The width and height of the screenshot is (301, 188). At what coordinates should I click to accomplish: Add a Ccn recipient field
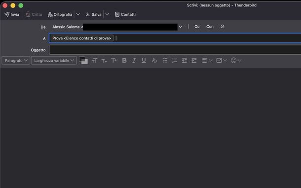pos(210,27)
